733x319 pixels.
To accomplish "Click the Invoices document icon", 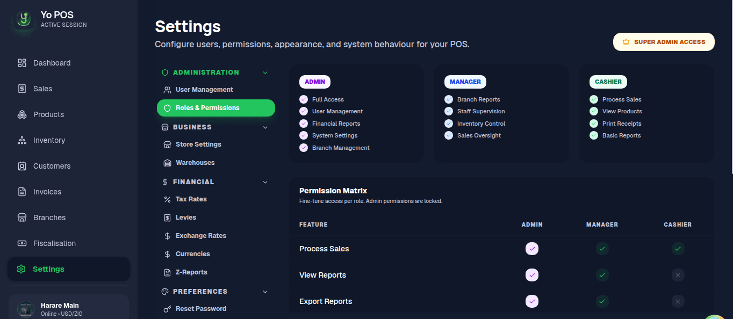I will pyautogui.click(x=22, y=192).
